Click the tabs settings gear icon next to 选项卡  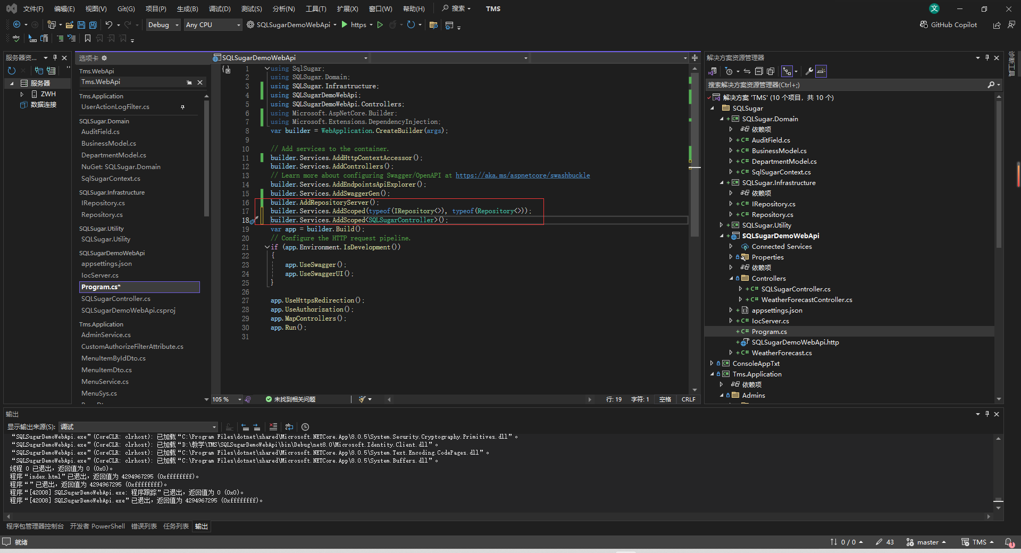pyautogui.click(x=104, y=58)
